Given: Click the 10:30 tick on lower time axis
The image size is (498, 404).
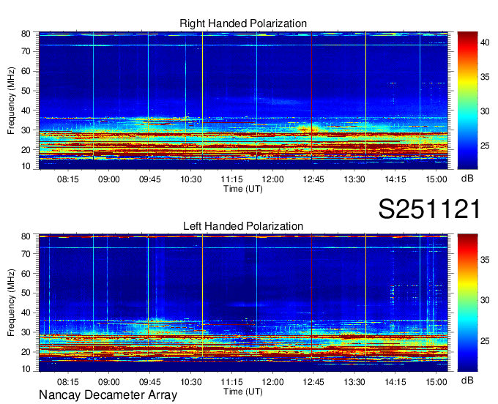Looking at the screenshot, I should [190, 381].
